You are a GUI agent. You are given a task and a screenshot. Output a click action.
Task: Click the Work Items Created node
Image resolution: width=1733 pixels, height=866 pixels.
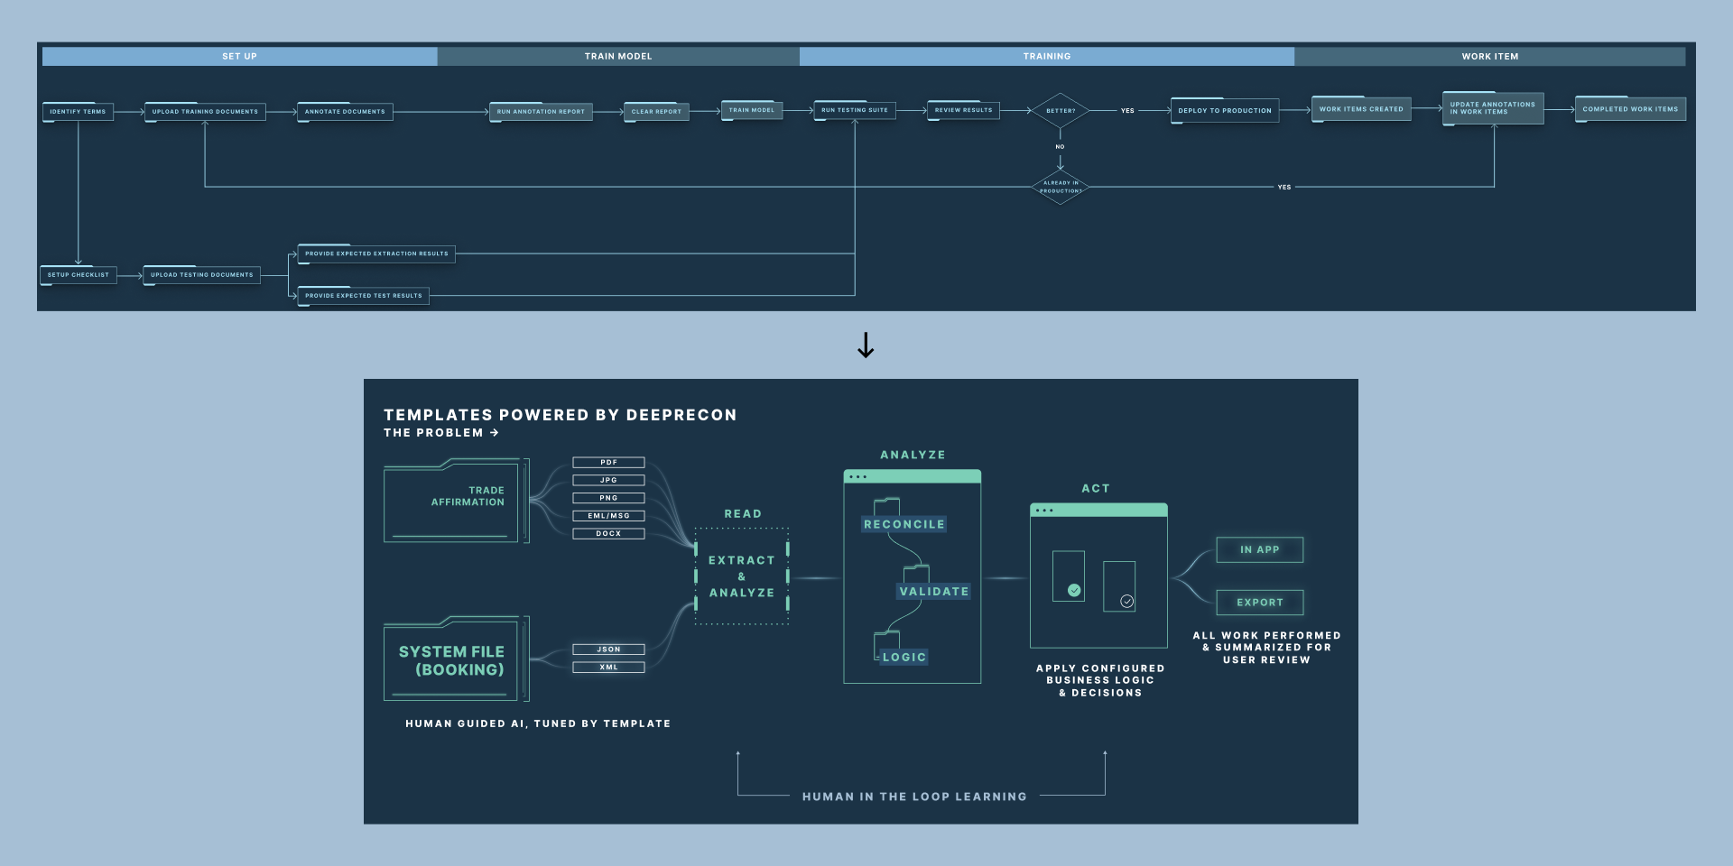click(1361, 109)
